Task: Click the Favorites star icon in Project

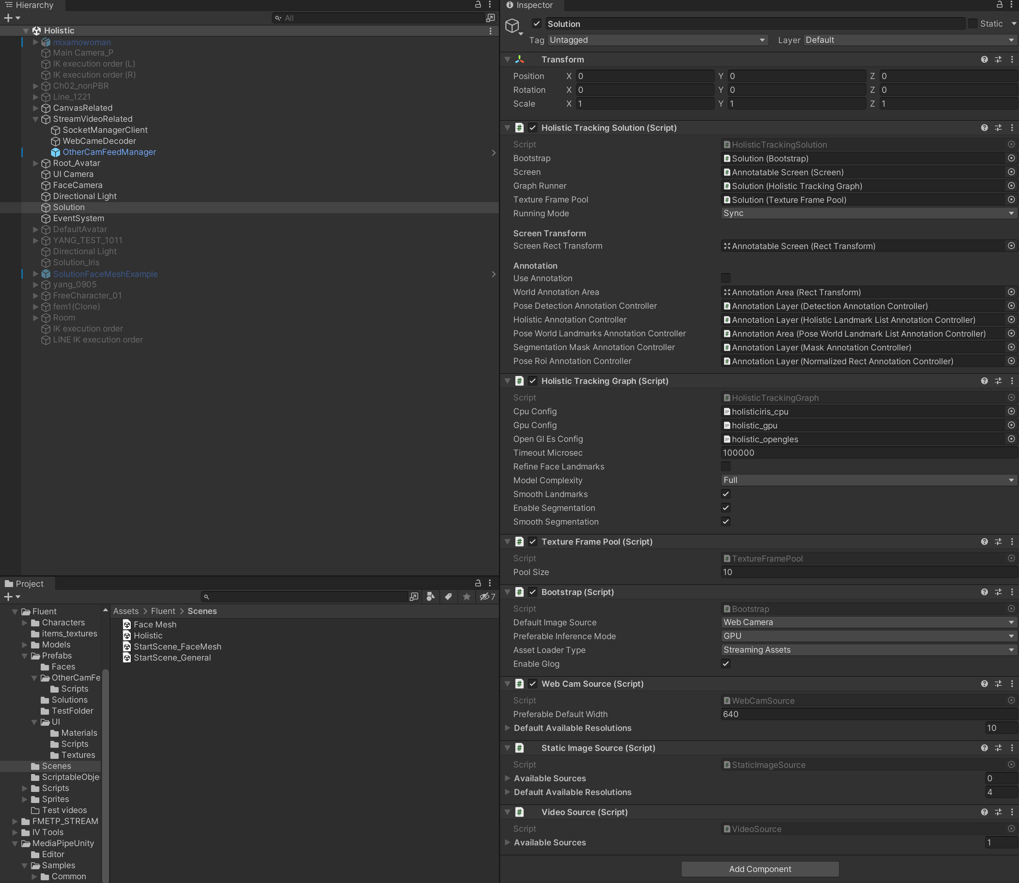Action: pyautogui.click(x=466, y=597)
